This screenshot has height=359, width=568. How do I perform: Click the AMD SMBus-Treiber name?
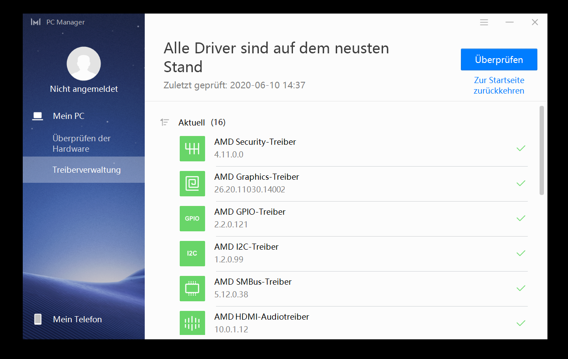pos(253,282)
